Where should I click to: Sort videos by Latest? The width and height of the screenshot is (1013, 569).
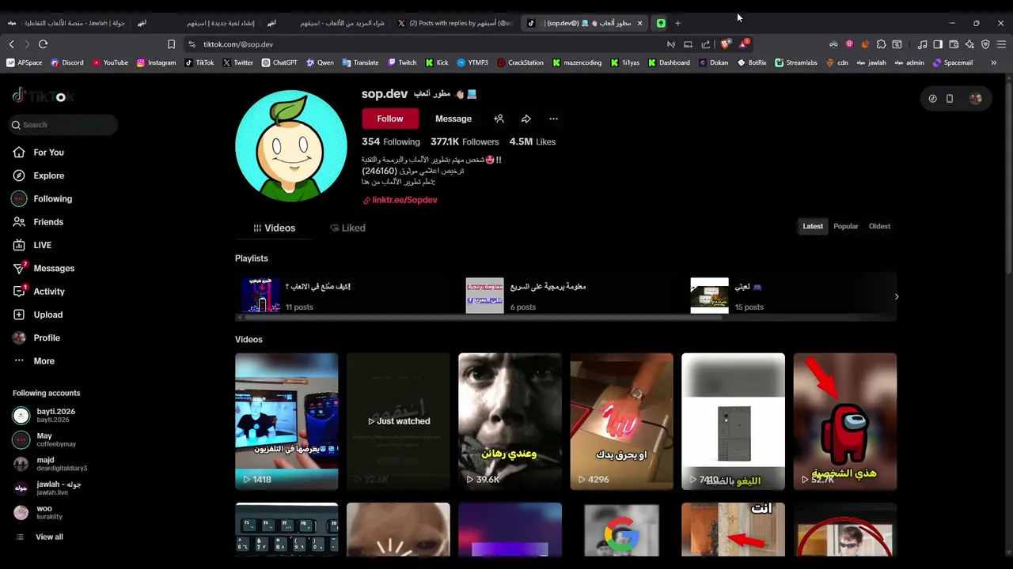tap(813, 226)
